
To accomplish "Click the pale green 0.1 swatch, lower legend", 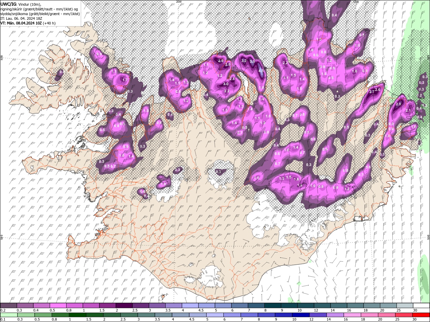I will [9, 315].
